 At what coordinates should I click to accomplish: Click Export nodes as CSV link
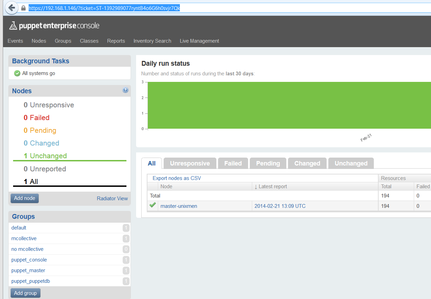point(177,178)
